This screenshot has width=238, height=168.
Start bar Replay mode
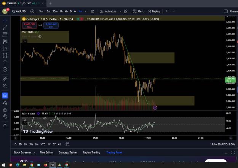coord(154,11)
